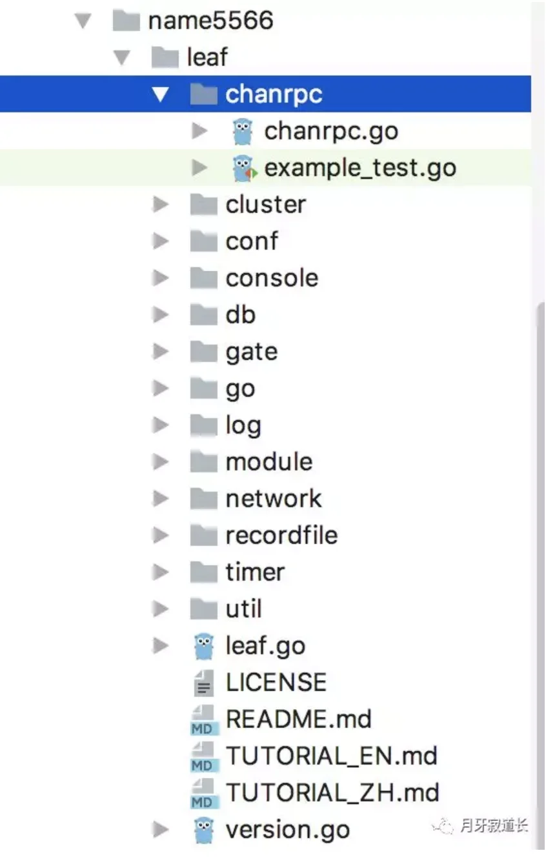Expand the gate folder arrow
The height and width of the screenshot is (862, 546).
pos(160,352)
